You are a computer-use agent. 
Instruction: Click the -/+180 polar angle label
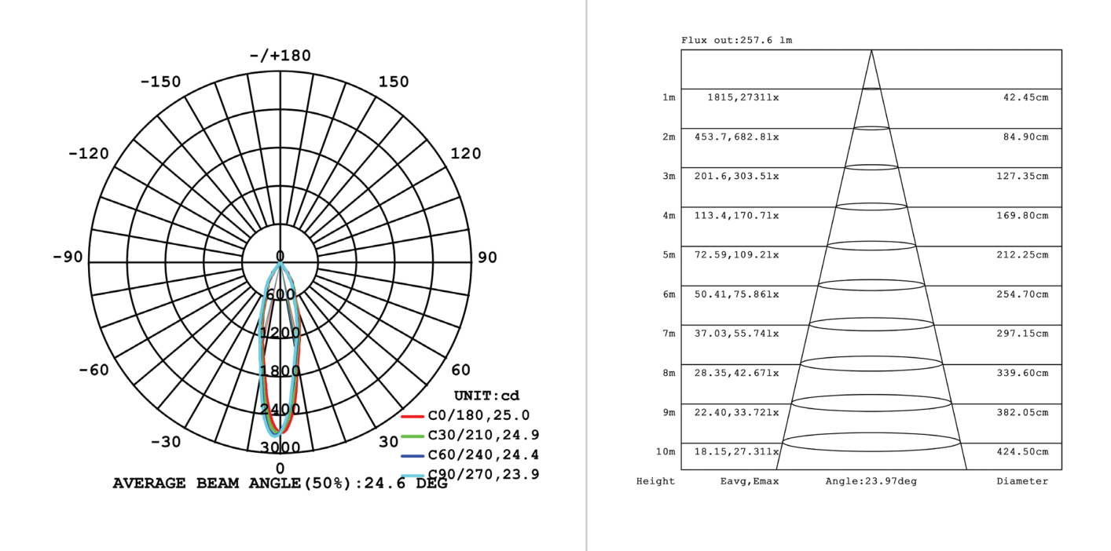tap(280, 56)
